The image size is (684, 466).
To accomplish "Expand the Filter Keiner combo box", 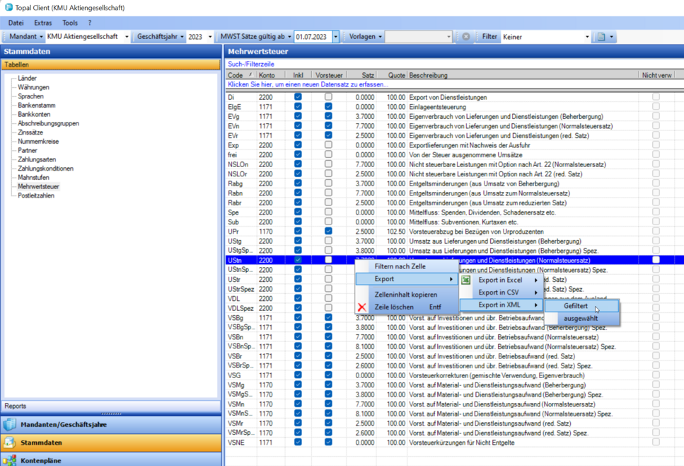I will click(586, 37).
